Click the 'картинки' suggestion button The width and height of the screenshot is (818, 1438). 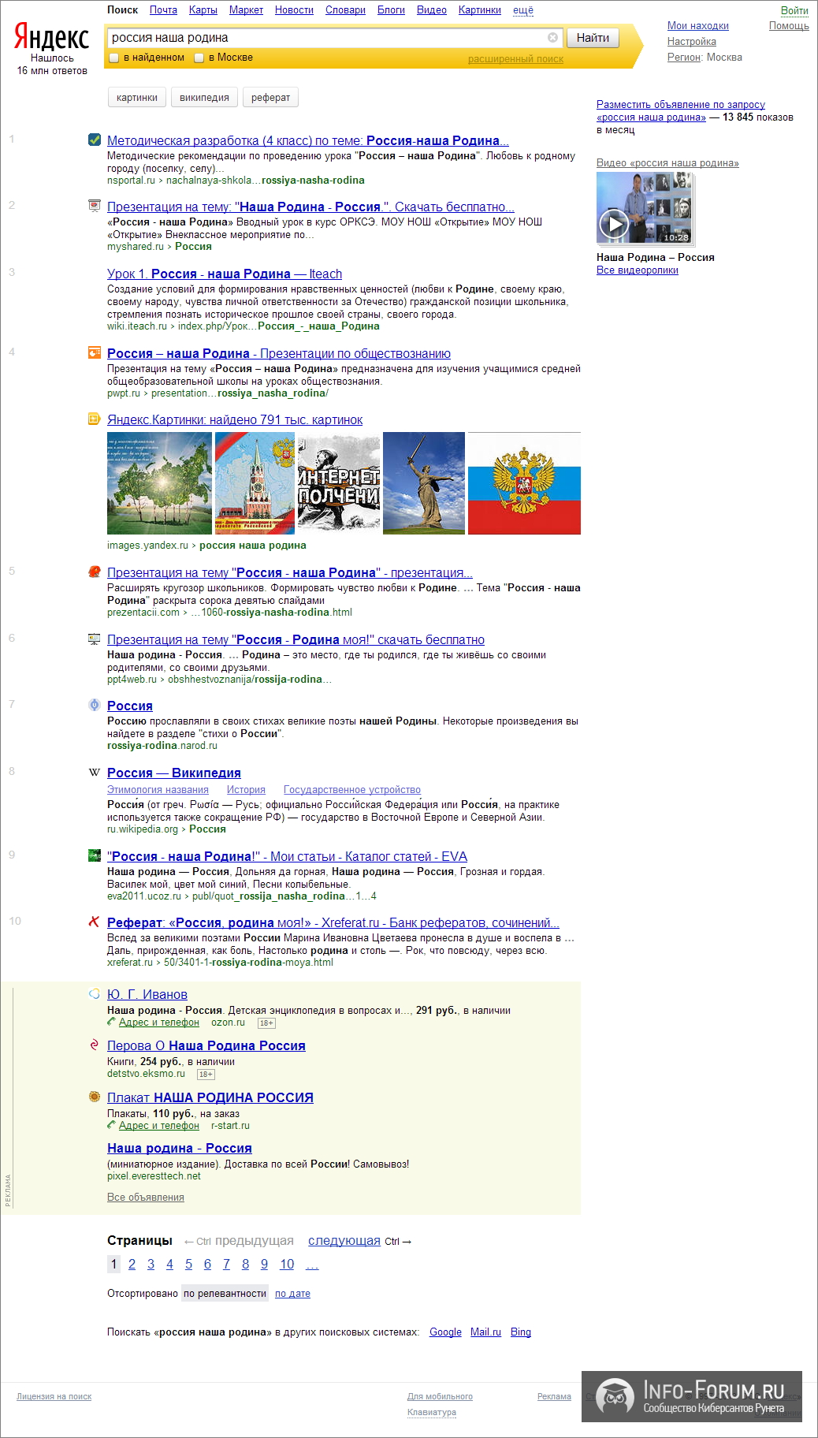tap(137, 98)
